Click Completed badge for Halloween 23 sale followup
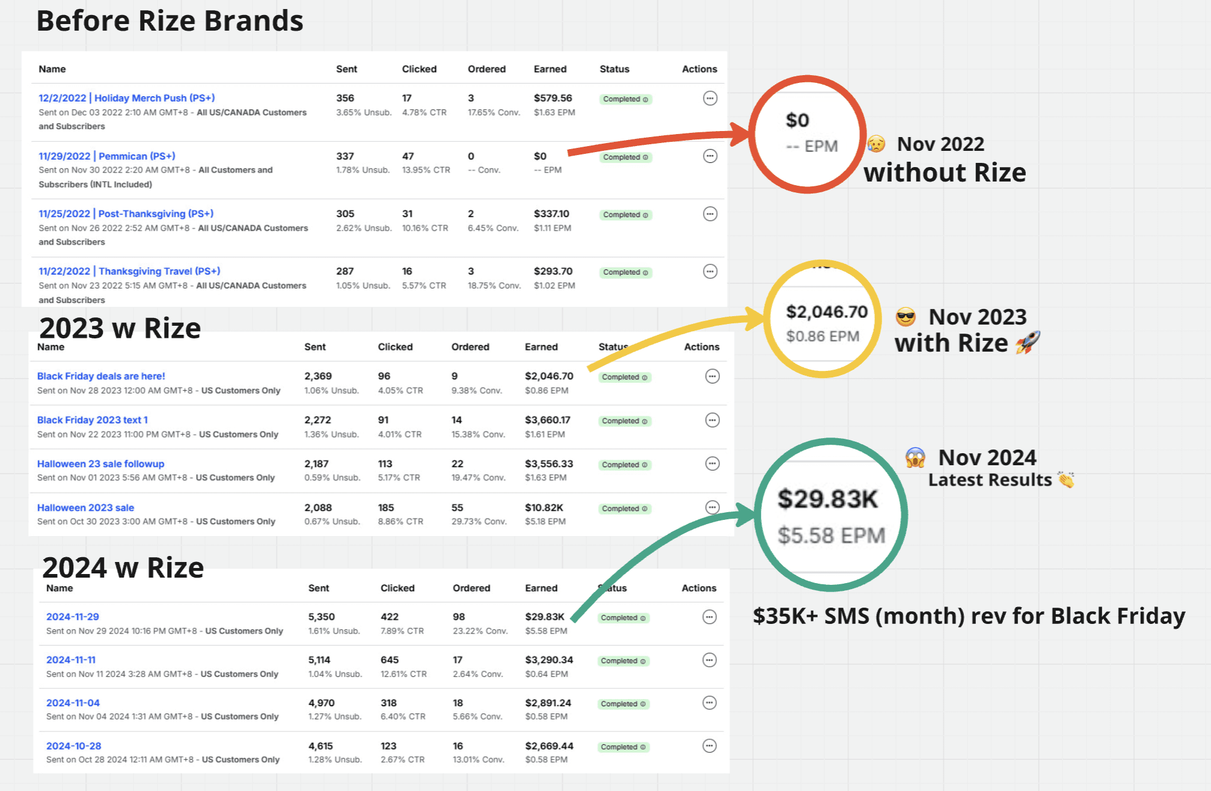The width and height of the screenshot is (1211, 791). click(x=625, y=465)
